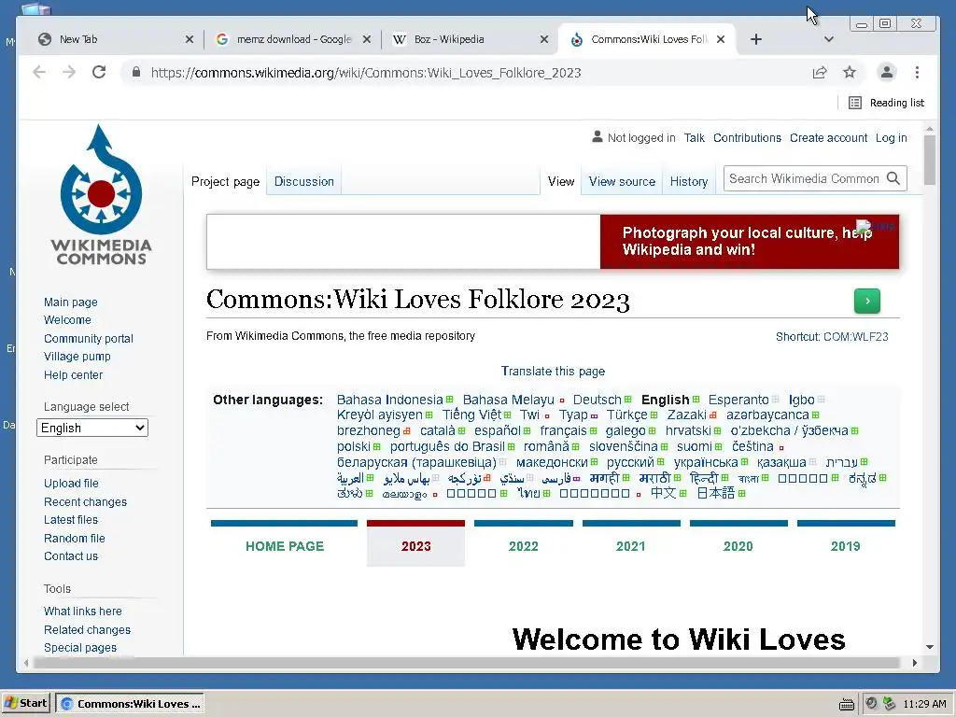Open the View source tab
The width and height of the screenshot is (956, 717).
[622, 182]
